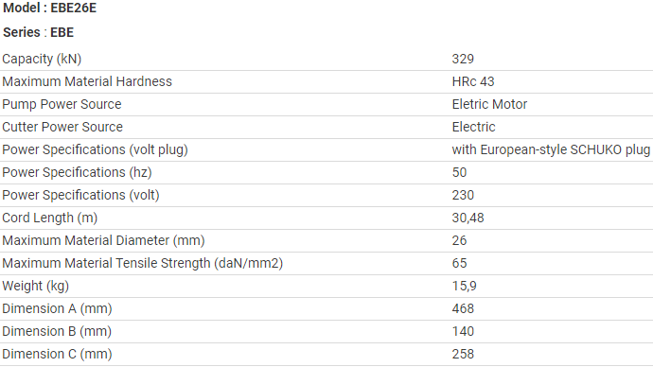Image resolution: width=653 pixels, height=367 pixels.
Task: Click the capacity value 329
Action: point(463,59)
